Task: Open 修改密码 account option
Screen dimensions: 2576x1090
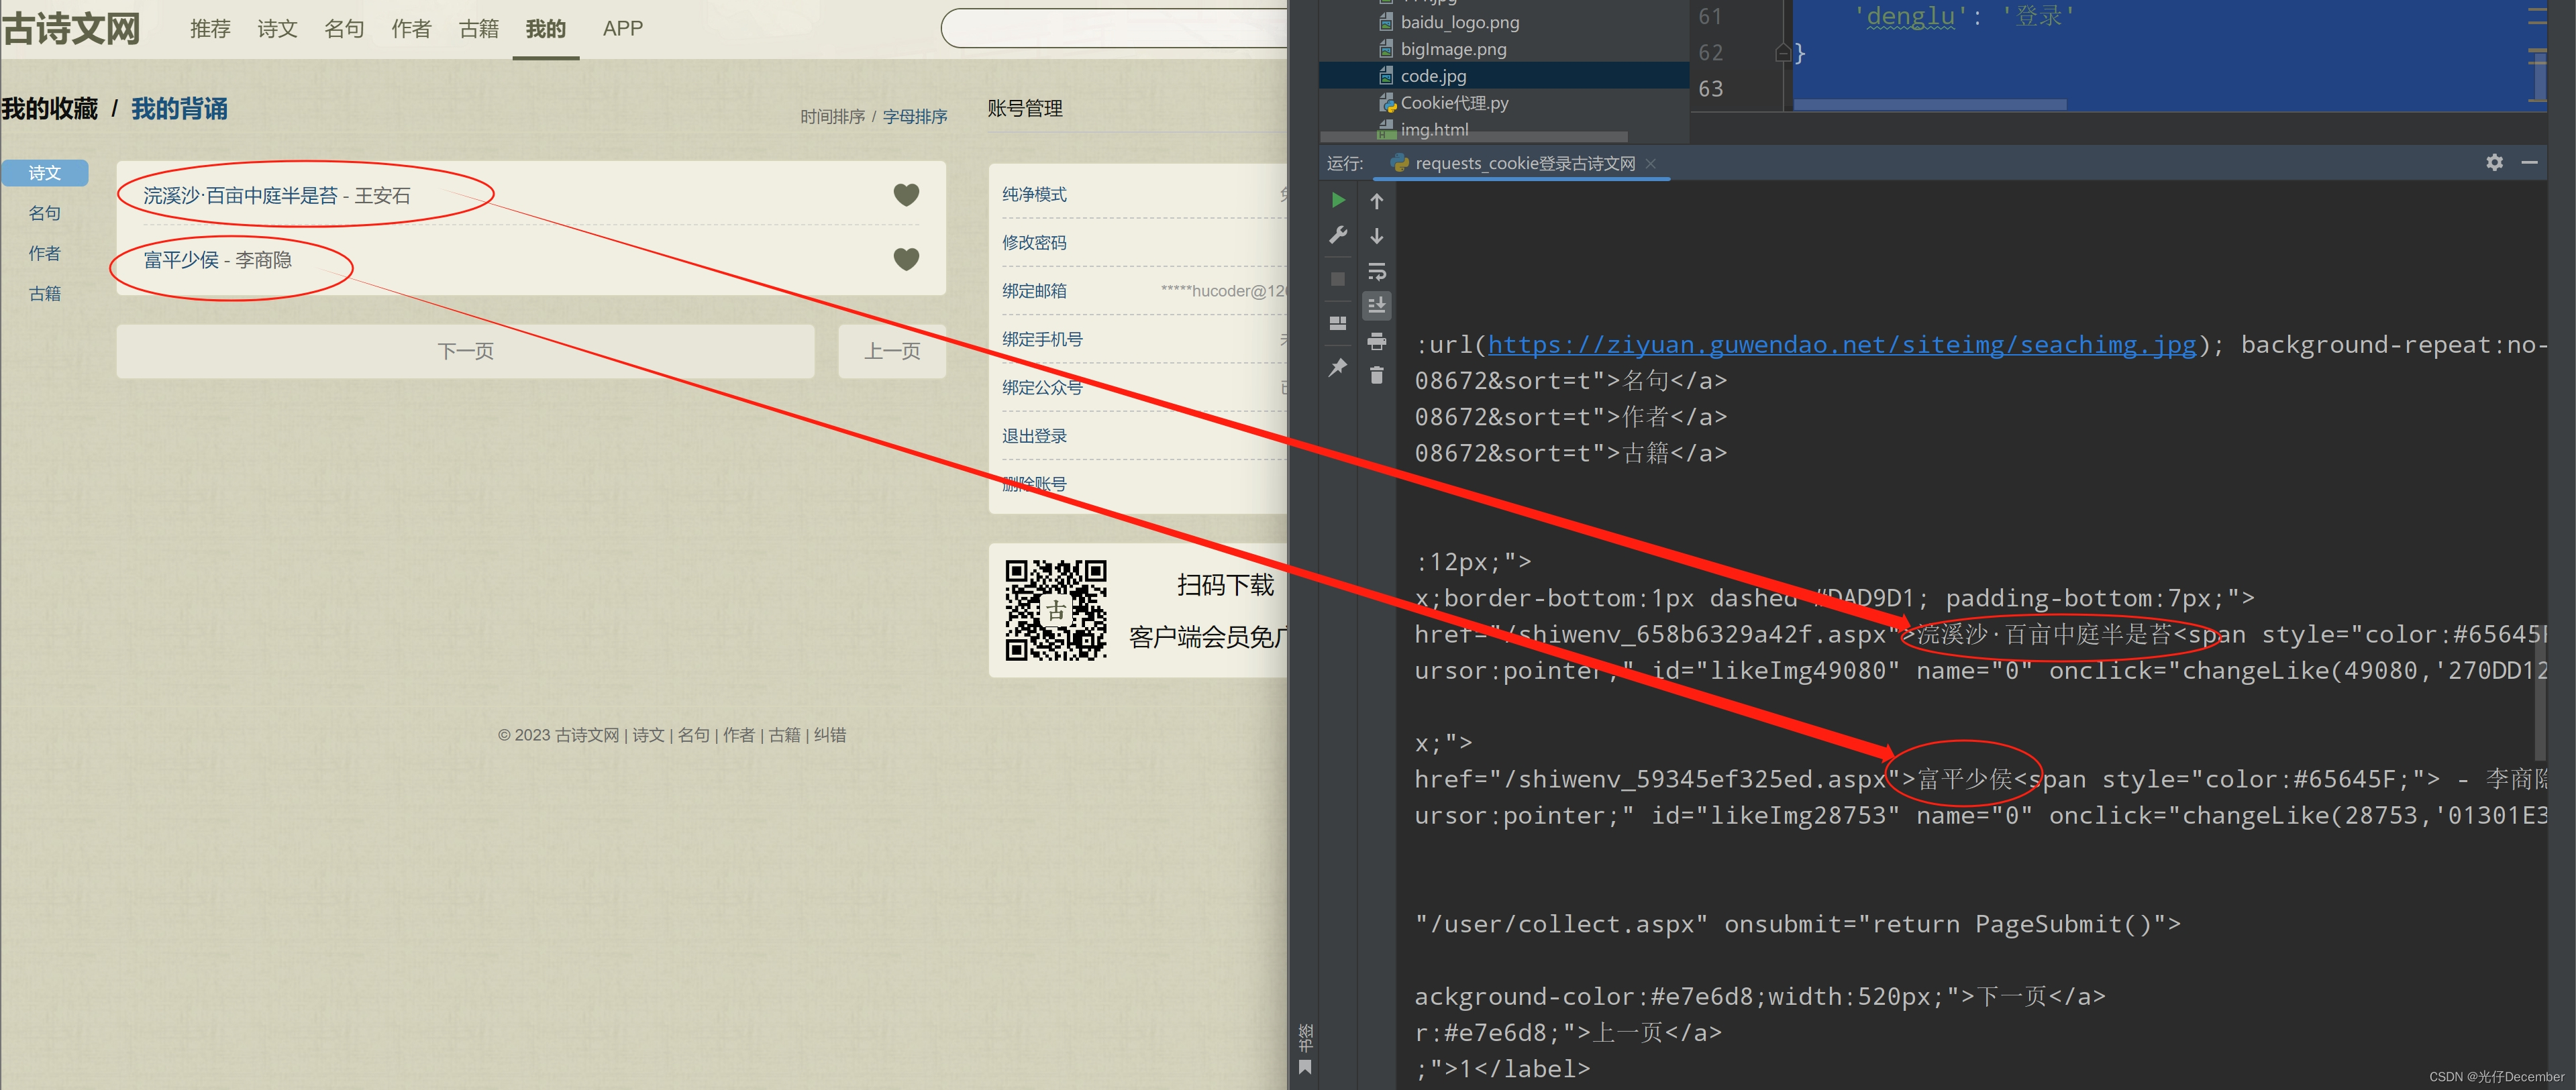Action: click(1034, 242)
